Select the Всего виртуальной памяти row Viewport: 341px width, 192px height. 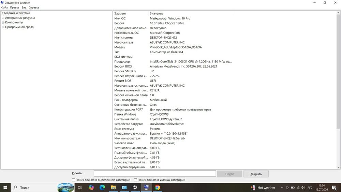173,162
